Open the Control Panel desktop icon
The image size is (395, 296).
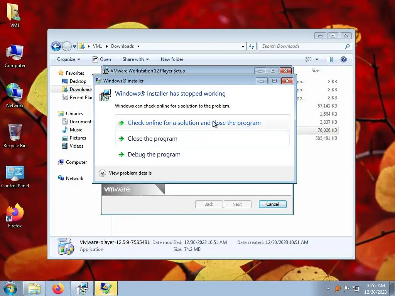[15, 177]
